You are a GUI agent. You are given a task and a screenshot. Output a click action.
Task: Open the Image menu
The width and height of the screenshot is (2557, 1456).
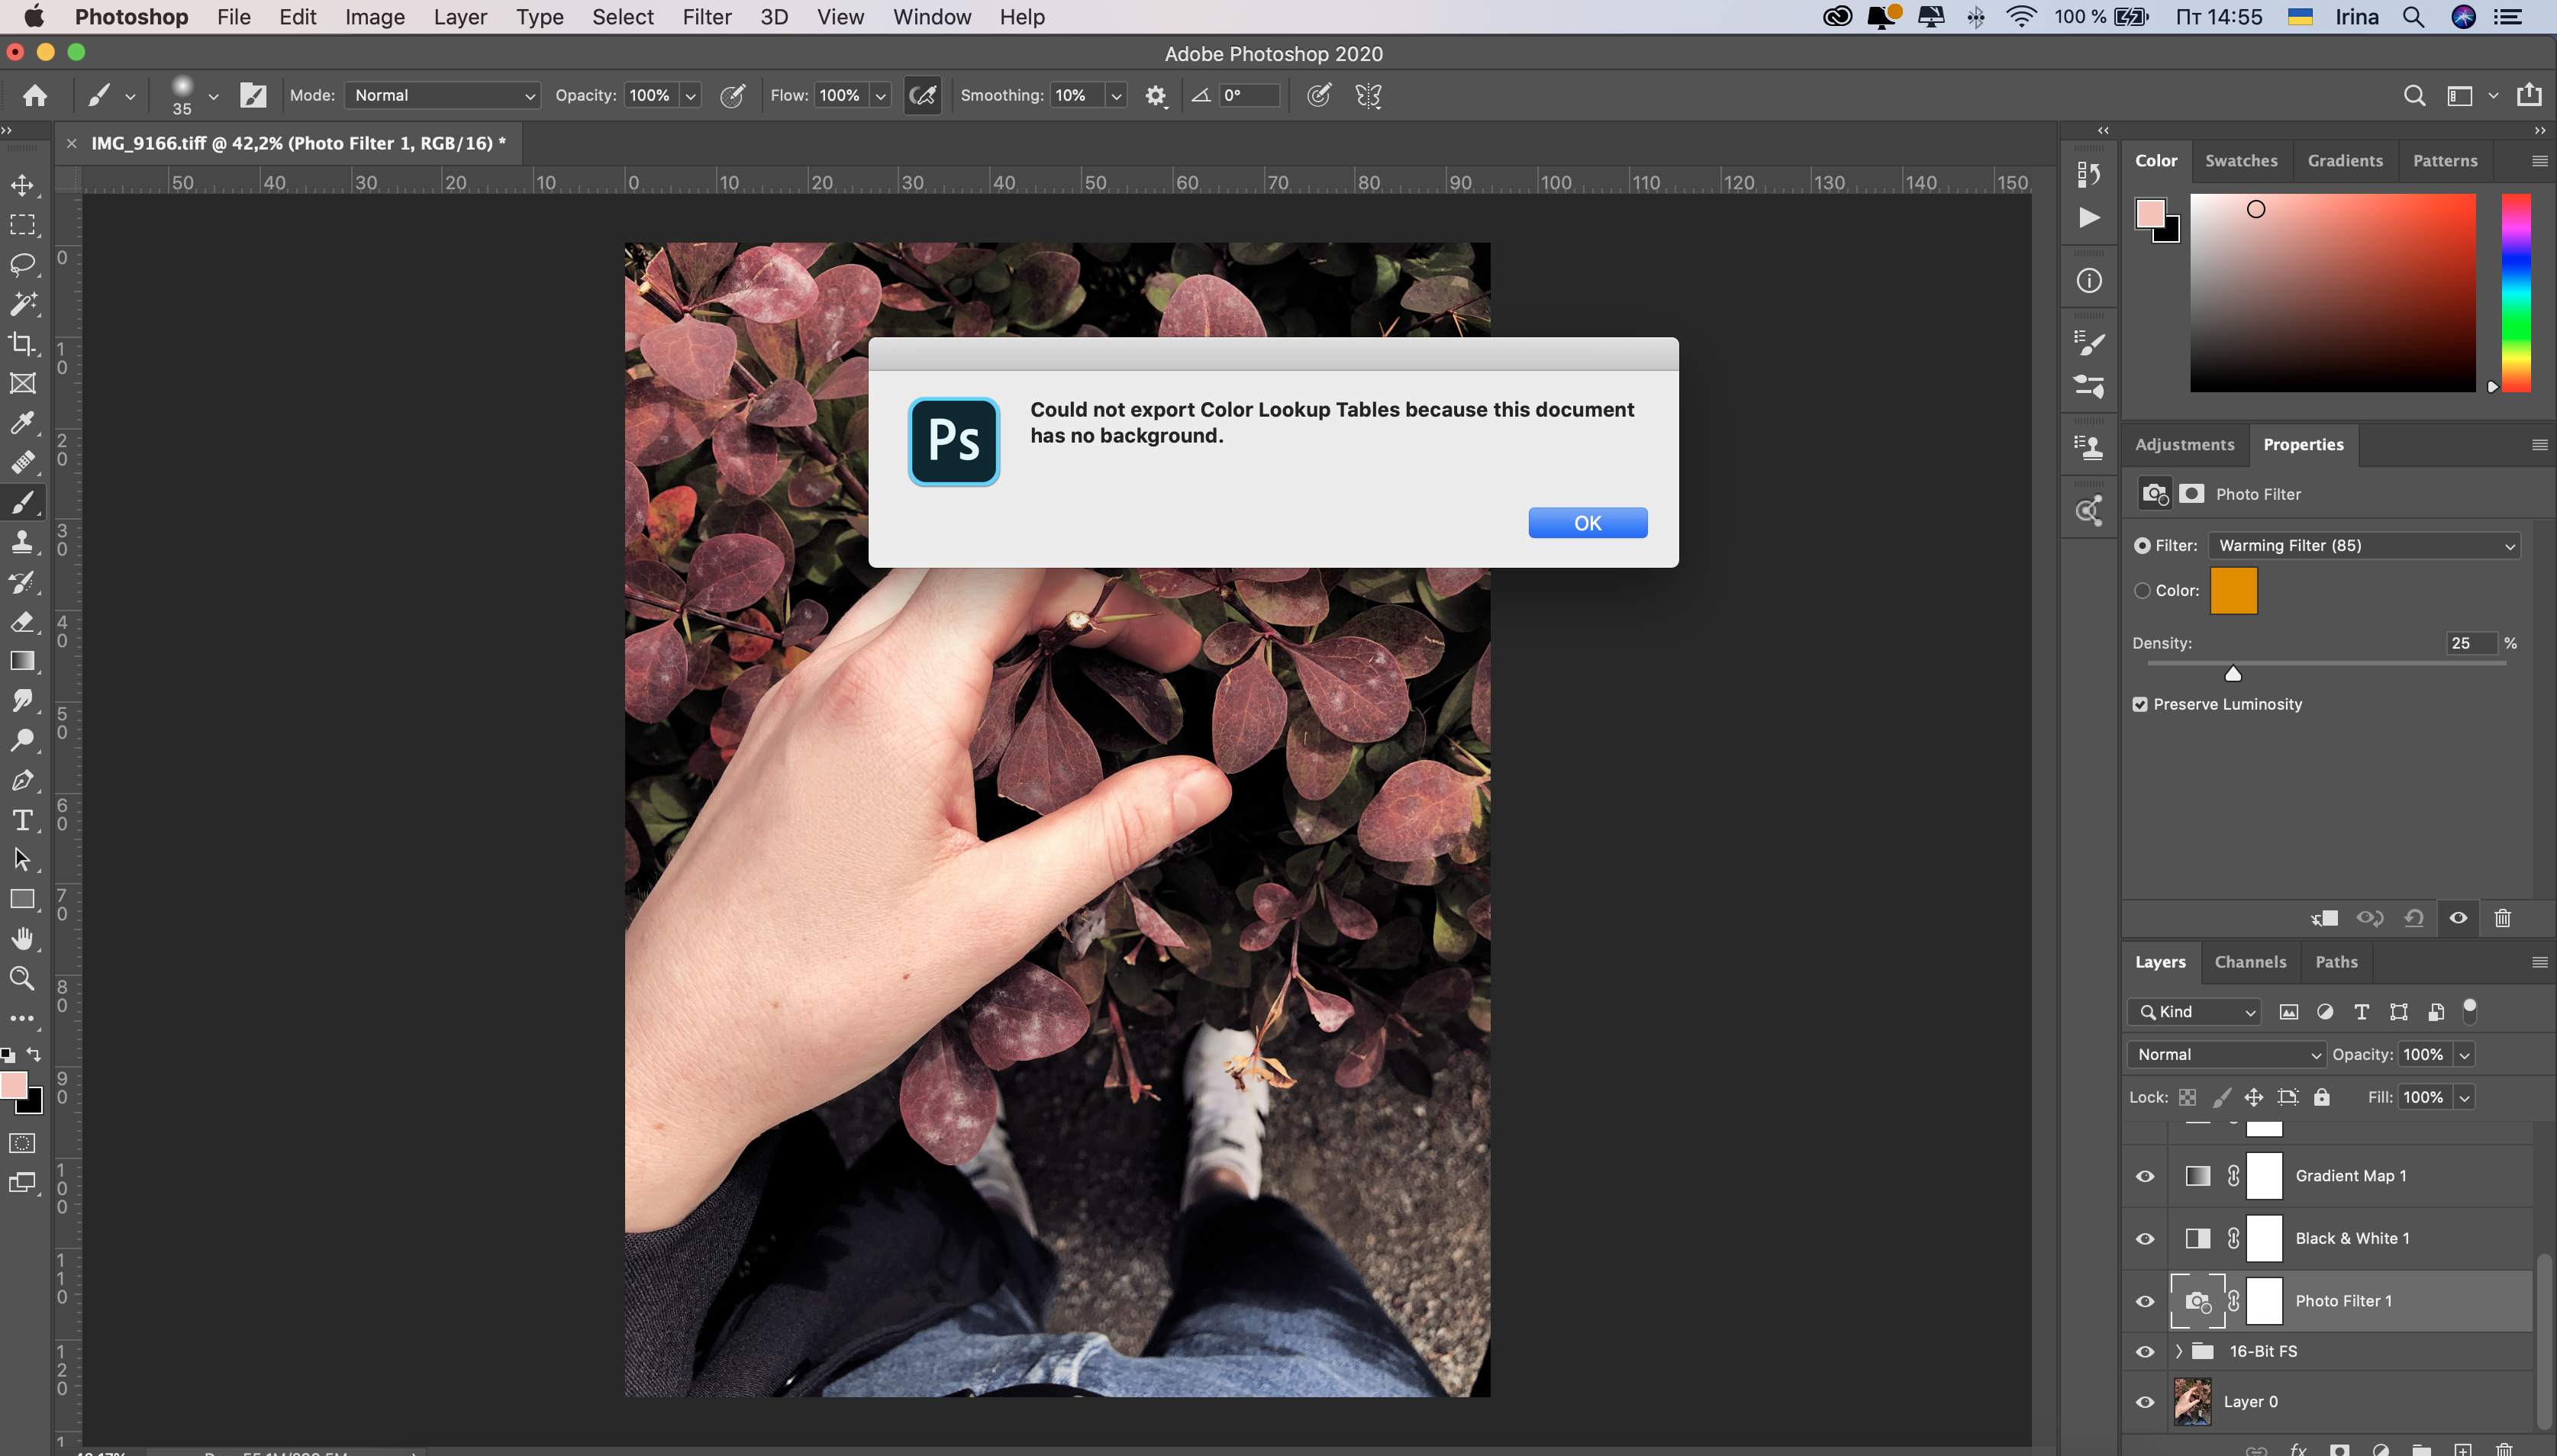[375, 17]
